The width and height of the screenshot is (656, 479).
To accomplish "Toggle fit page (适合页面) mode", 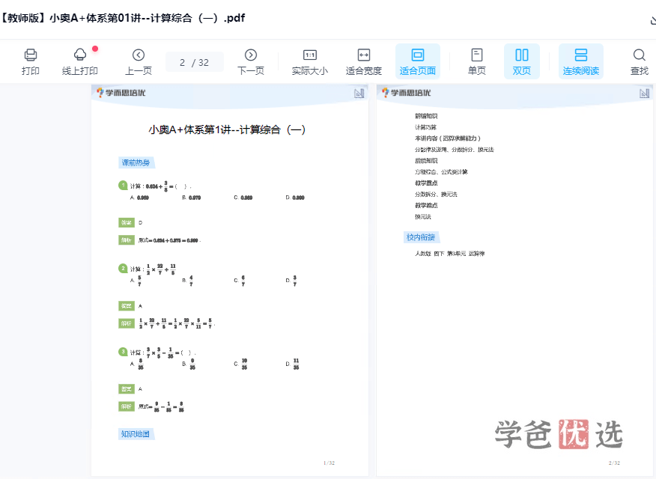I will (x=418, y=61).
